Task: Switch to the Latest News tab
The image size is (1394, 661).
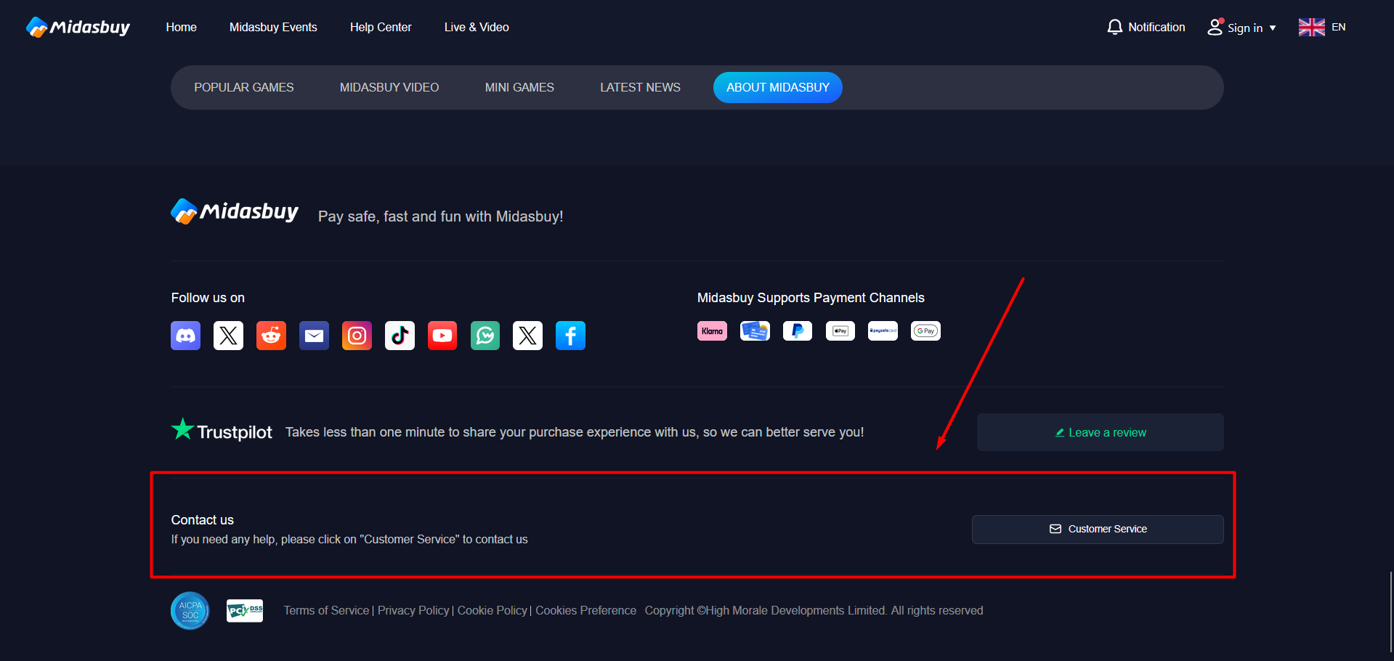Action: pos(640,87)
